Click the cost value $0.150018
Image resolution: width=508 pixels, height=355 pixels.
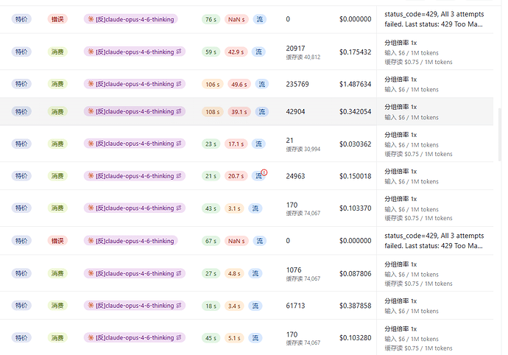click(356, 176)
